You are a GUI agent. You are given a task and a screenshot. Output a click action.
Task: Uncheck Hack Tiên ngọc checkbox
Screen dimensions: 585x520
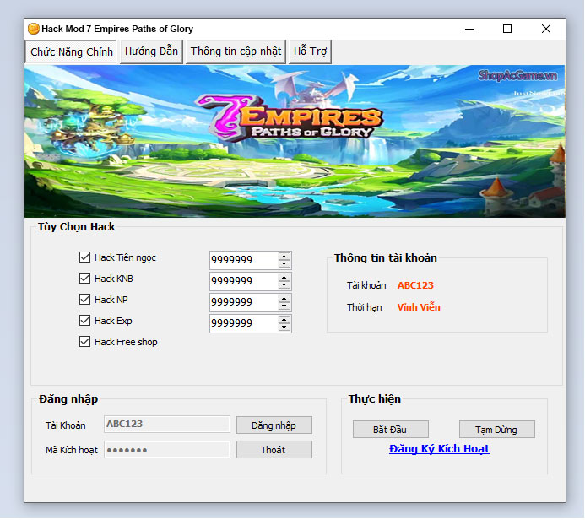coord(84,257)
